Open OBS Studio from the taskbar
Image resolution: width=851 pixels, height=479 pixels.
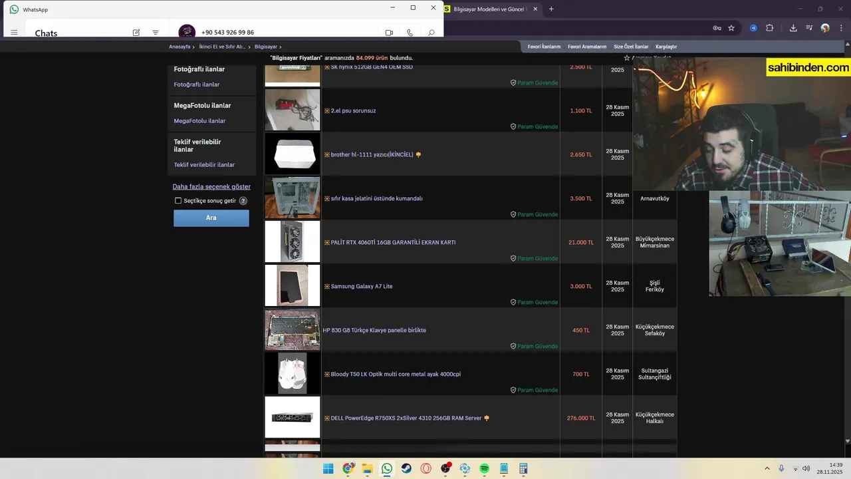click(x=445, y=468)
